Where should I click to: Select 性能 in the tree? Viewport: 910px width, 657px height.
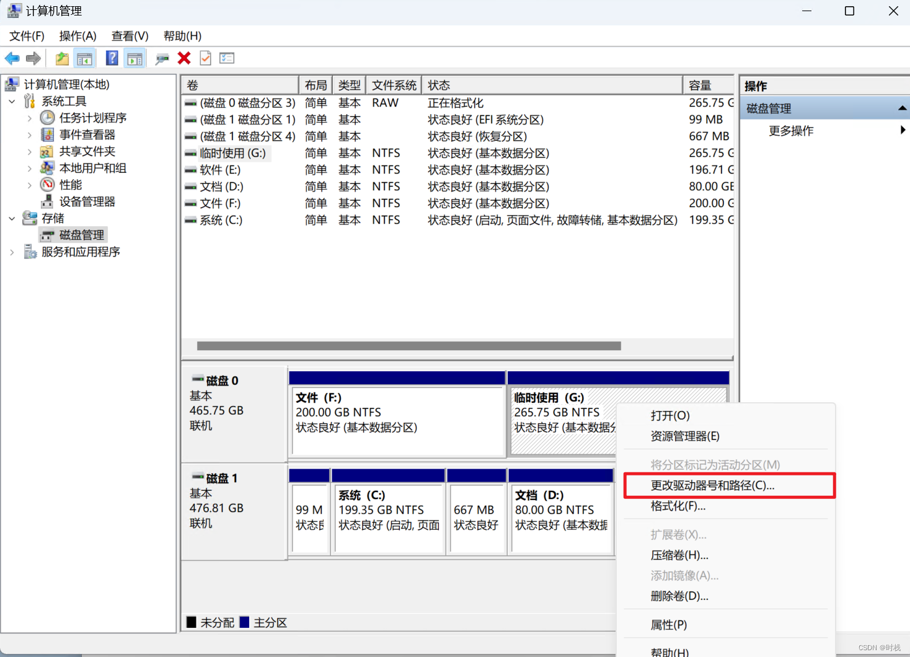click(71, 185)
